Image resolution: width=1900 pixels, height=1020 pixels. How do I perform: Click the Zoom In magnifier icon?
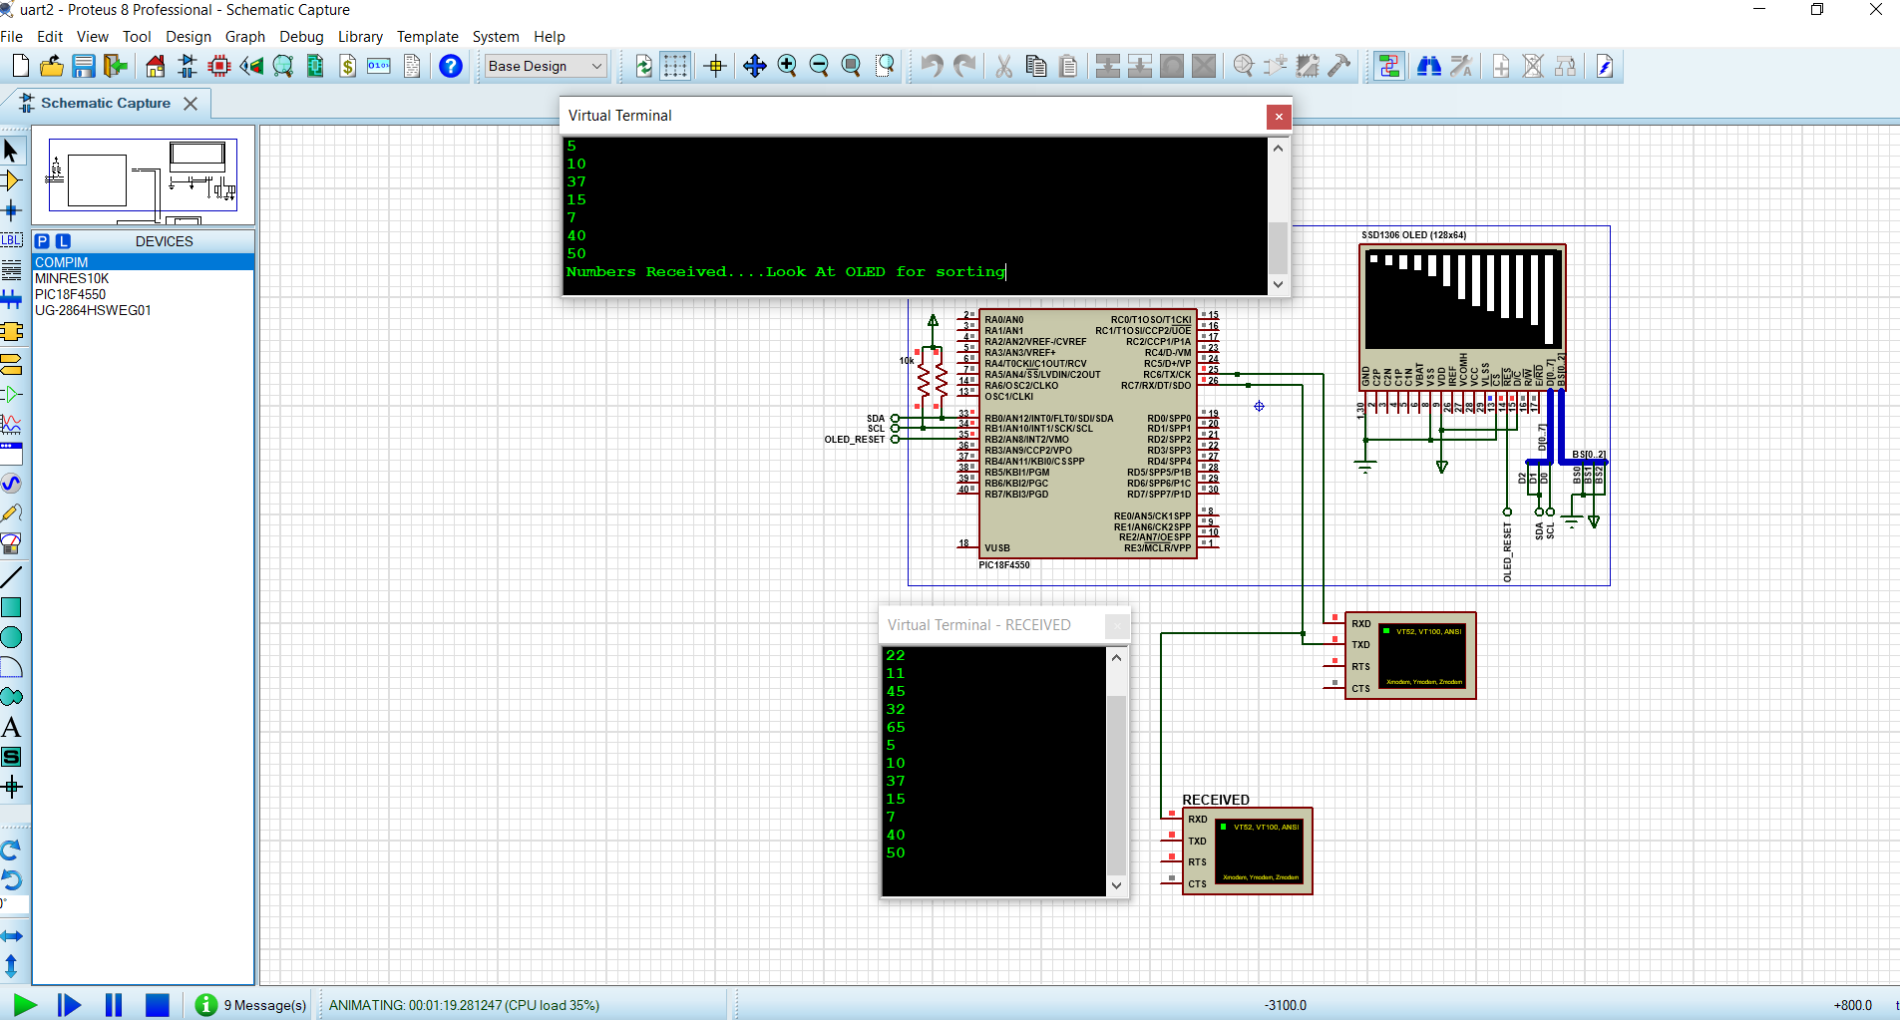pyautogui.click(x=787, y=66)
